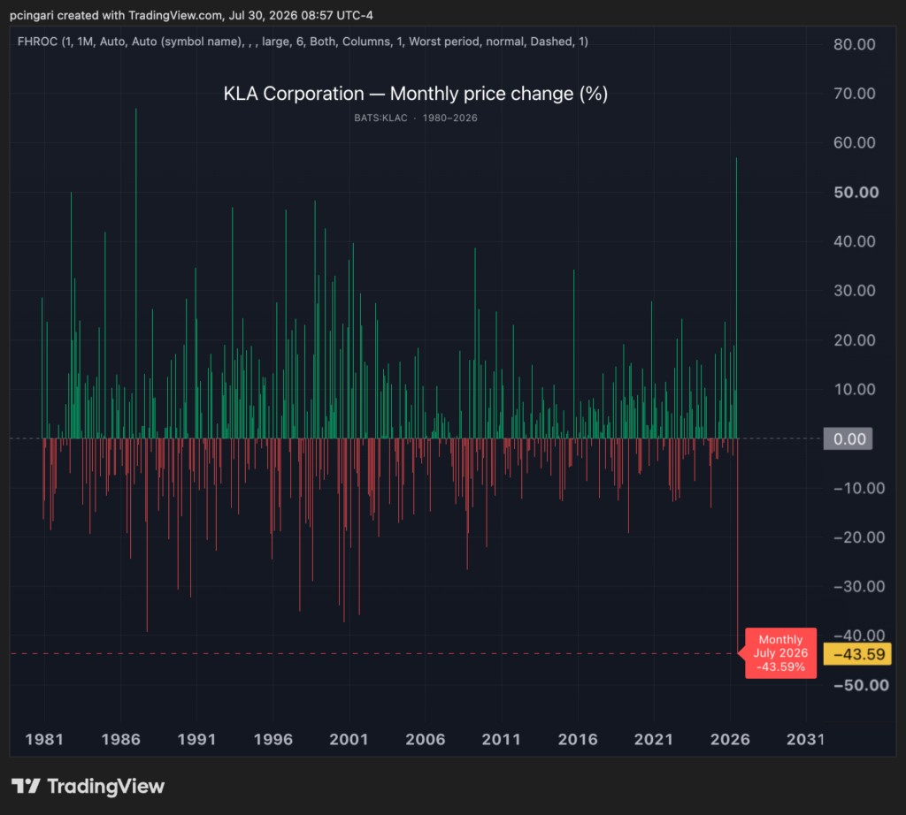The width and height of the screenshot is (906, 815).
Task: Click the 40.00 price axis value
Action: 854,241
